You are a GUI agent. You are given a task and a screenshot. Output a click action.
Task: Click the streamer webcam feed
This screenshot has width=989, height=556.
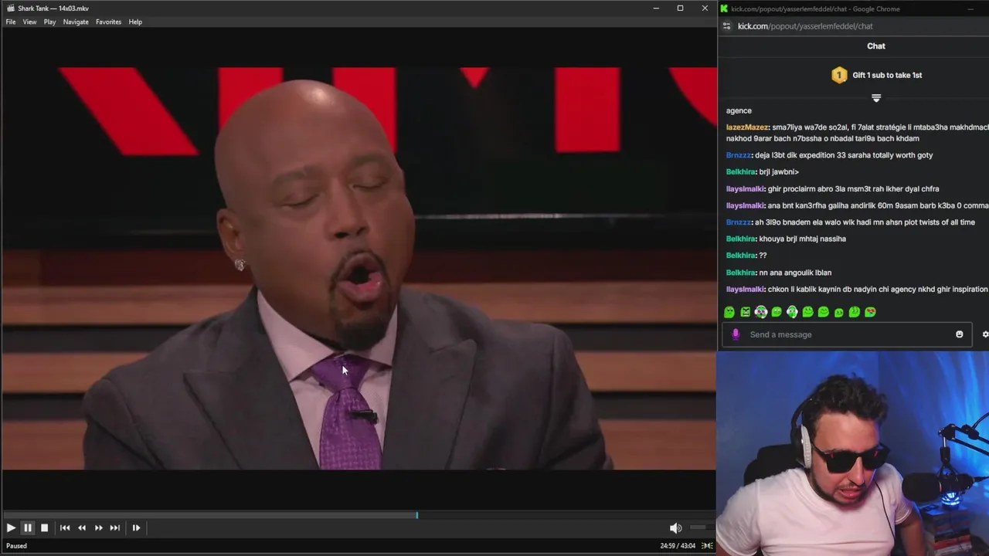(x=853, y=454)
